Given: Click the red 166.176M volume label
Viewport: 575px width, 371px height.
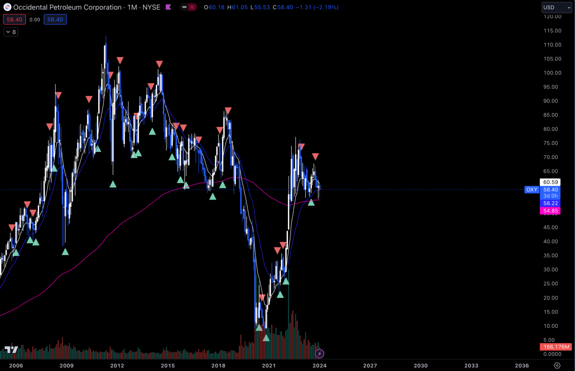Looking at the screenshot, I should tap(556, 347).
